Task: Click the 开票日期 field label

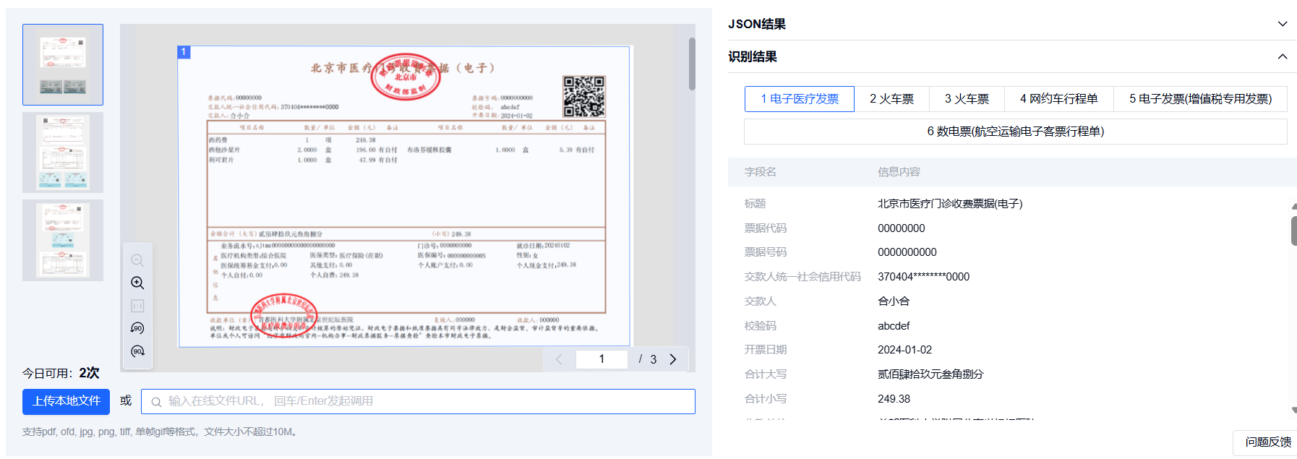Action: 766,350
